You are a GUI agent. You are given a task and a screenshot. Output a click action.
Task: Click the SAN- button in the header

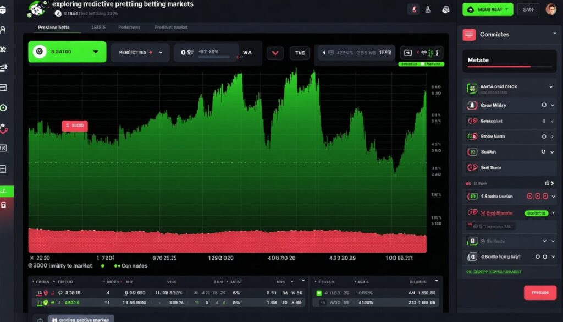click(x=528, y=10)
